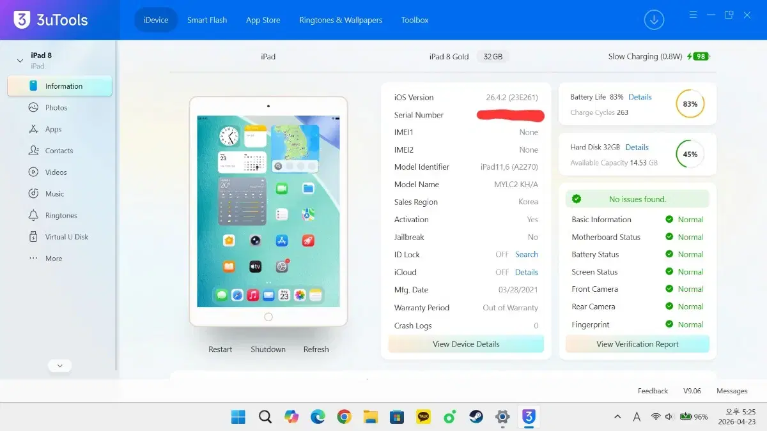
Task: Click the Fingerprint Normal result
Action: [685, 324]
